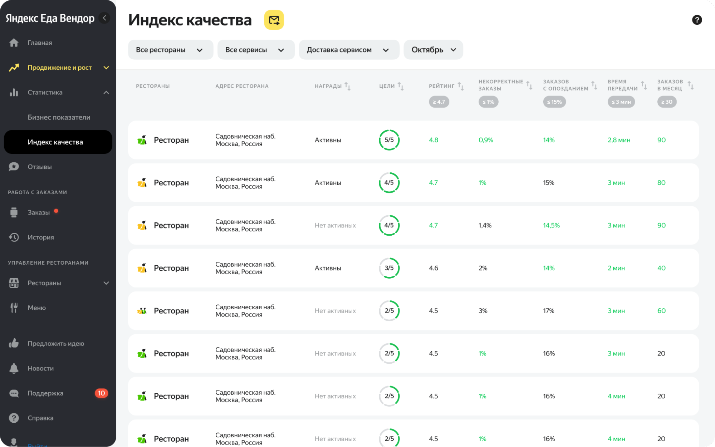Collapse the Статистика section chevron
Viewport: 715px width, 447px height.
tap(106, 92)
